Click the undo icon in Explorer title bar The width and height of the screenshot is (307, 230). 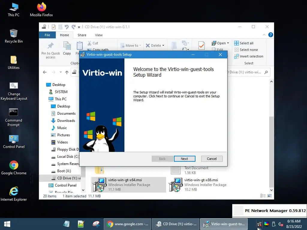coord(67,27)
